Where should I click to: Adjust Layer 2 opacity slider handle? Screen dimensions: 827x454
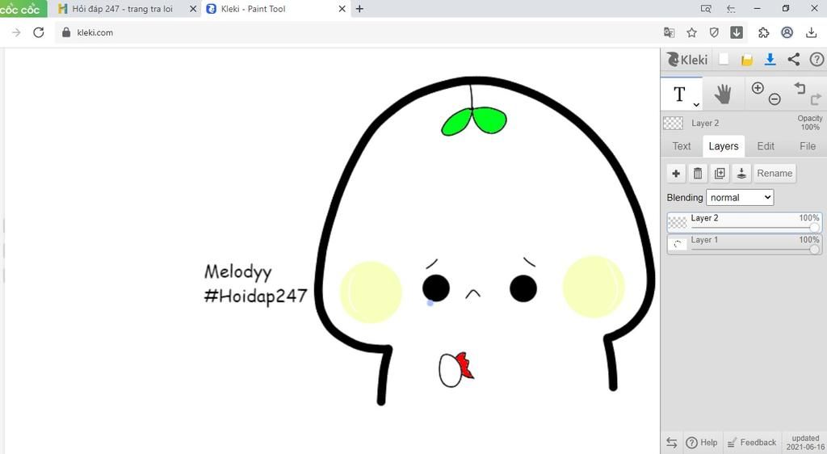[x=815, y=227]
